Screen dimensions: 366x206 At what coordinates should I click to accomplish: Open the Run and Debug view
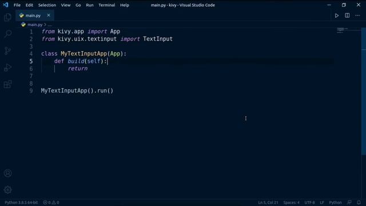click(7, 68)
